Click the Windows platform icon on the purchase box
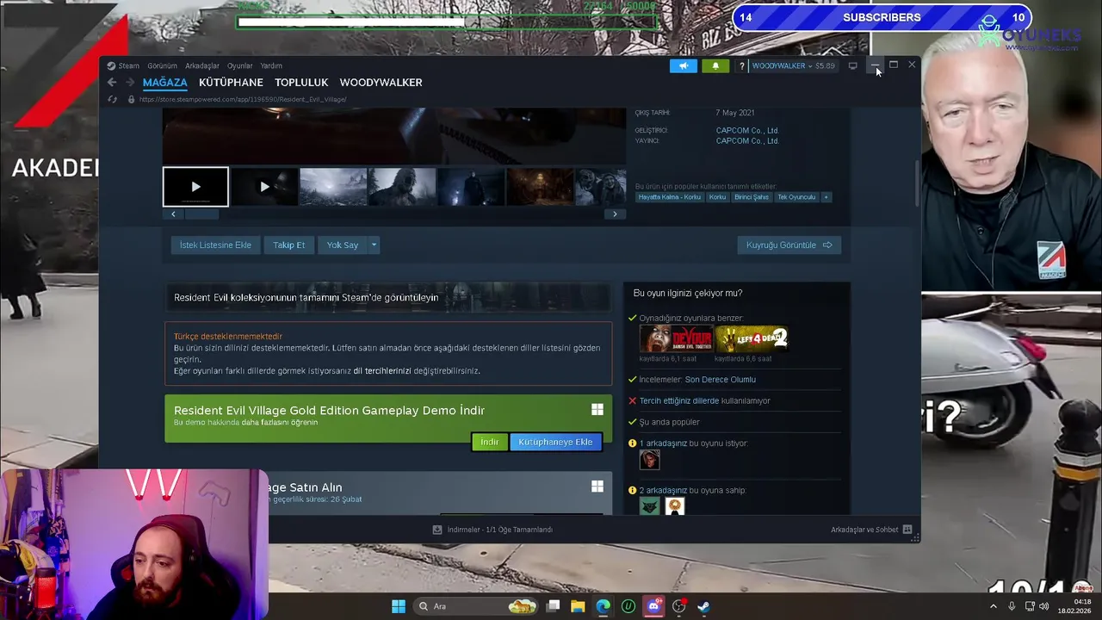 [x=597, y=487]
